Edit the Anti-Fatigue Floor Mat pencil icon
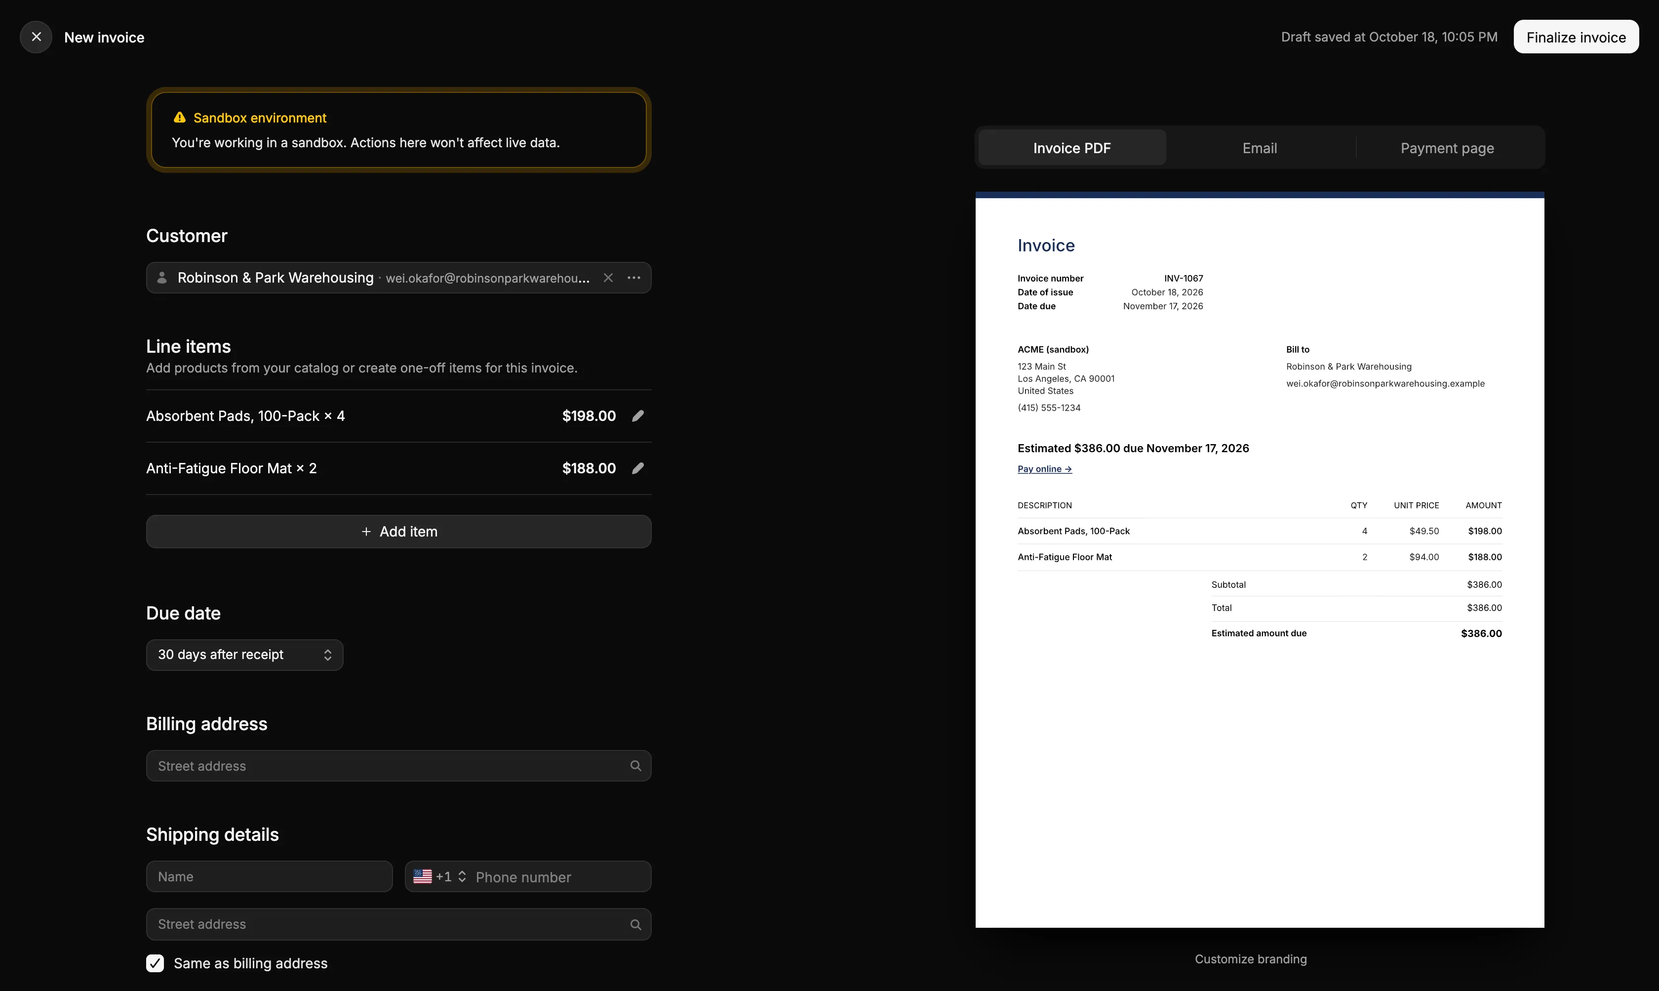Screen dimensions: 1659x991 [638, 468]
